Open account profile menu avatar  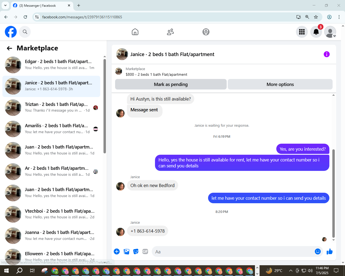[x=330, y=32]
